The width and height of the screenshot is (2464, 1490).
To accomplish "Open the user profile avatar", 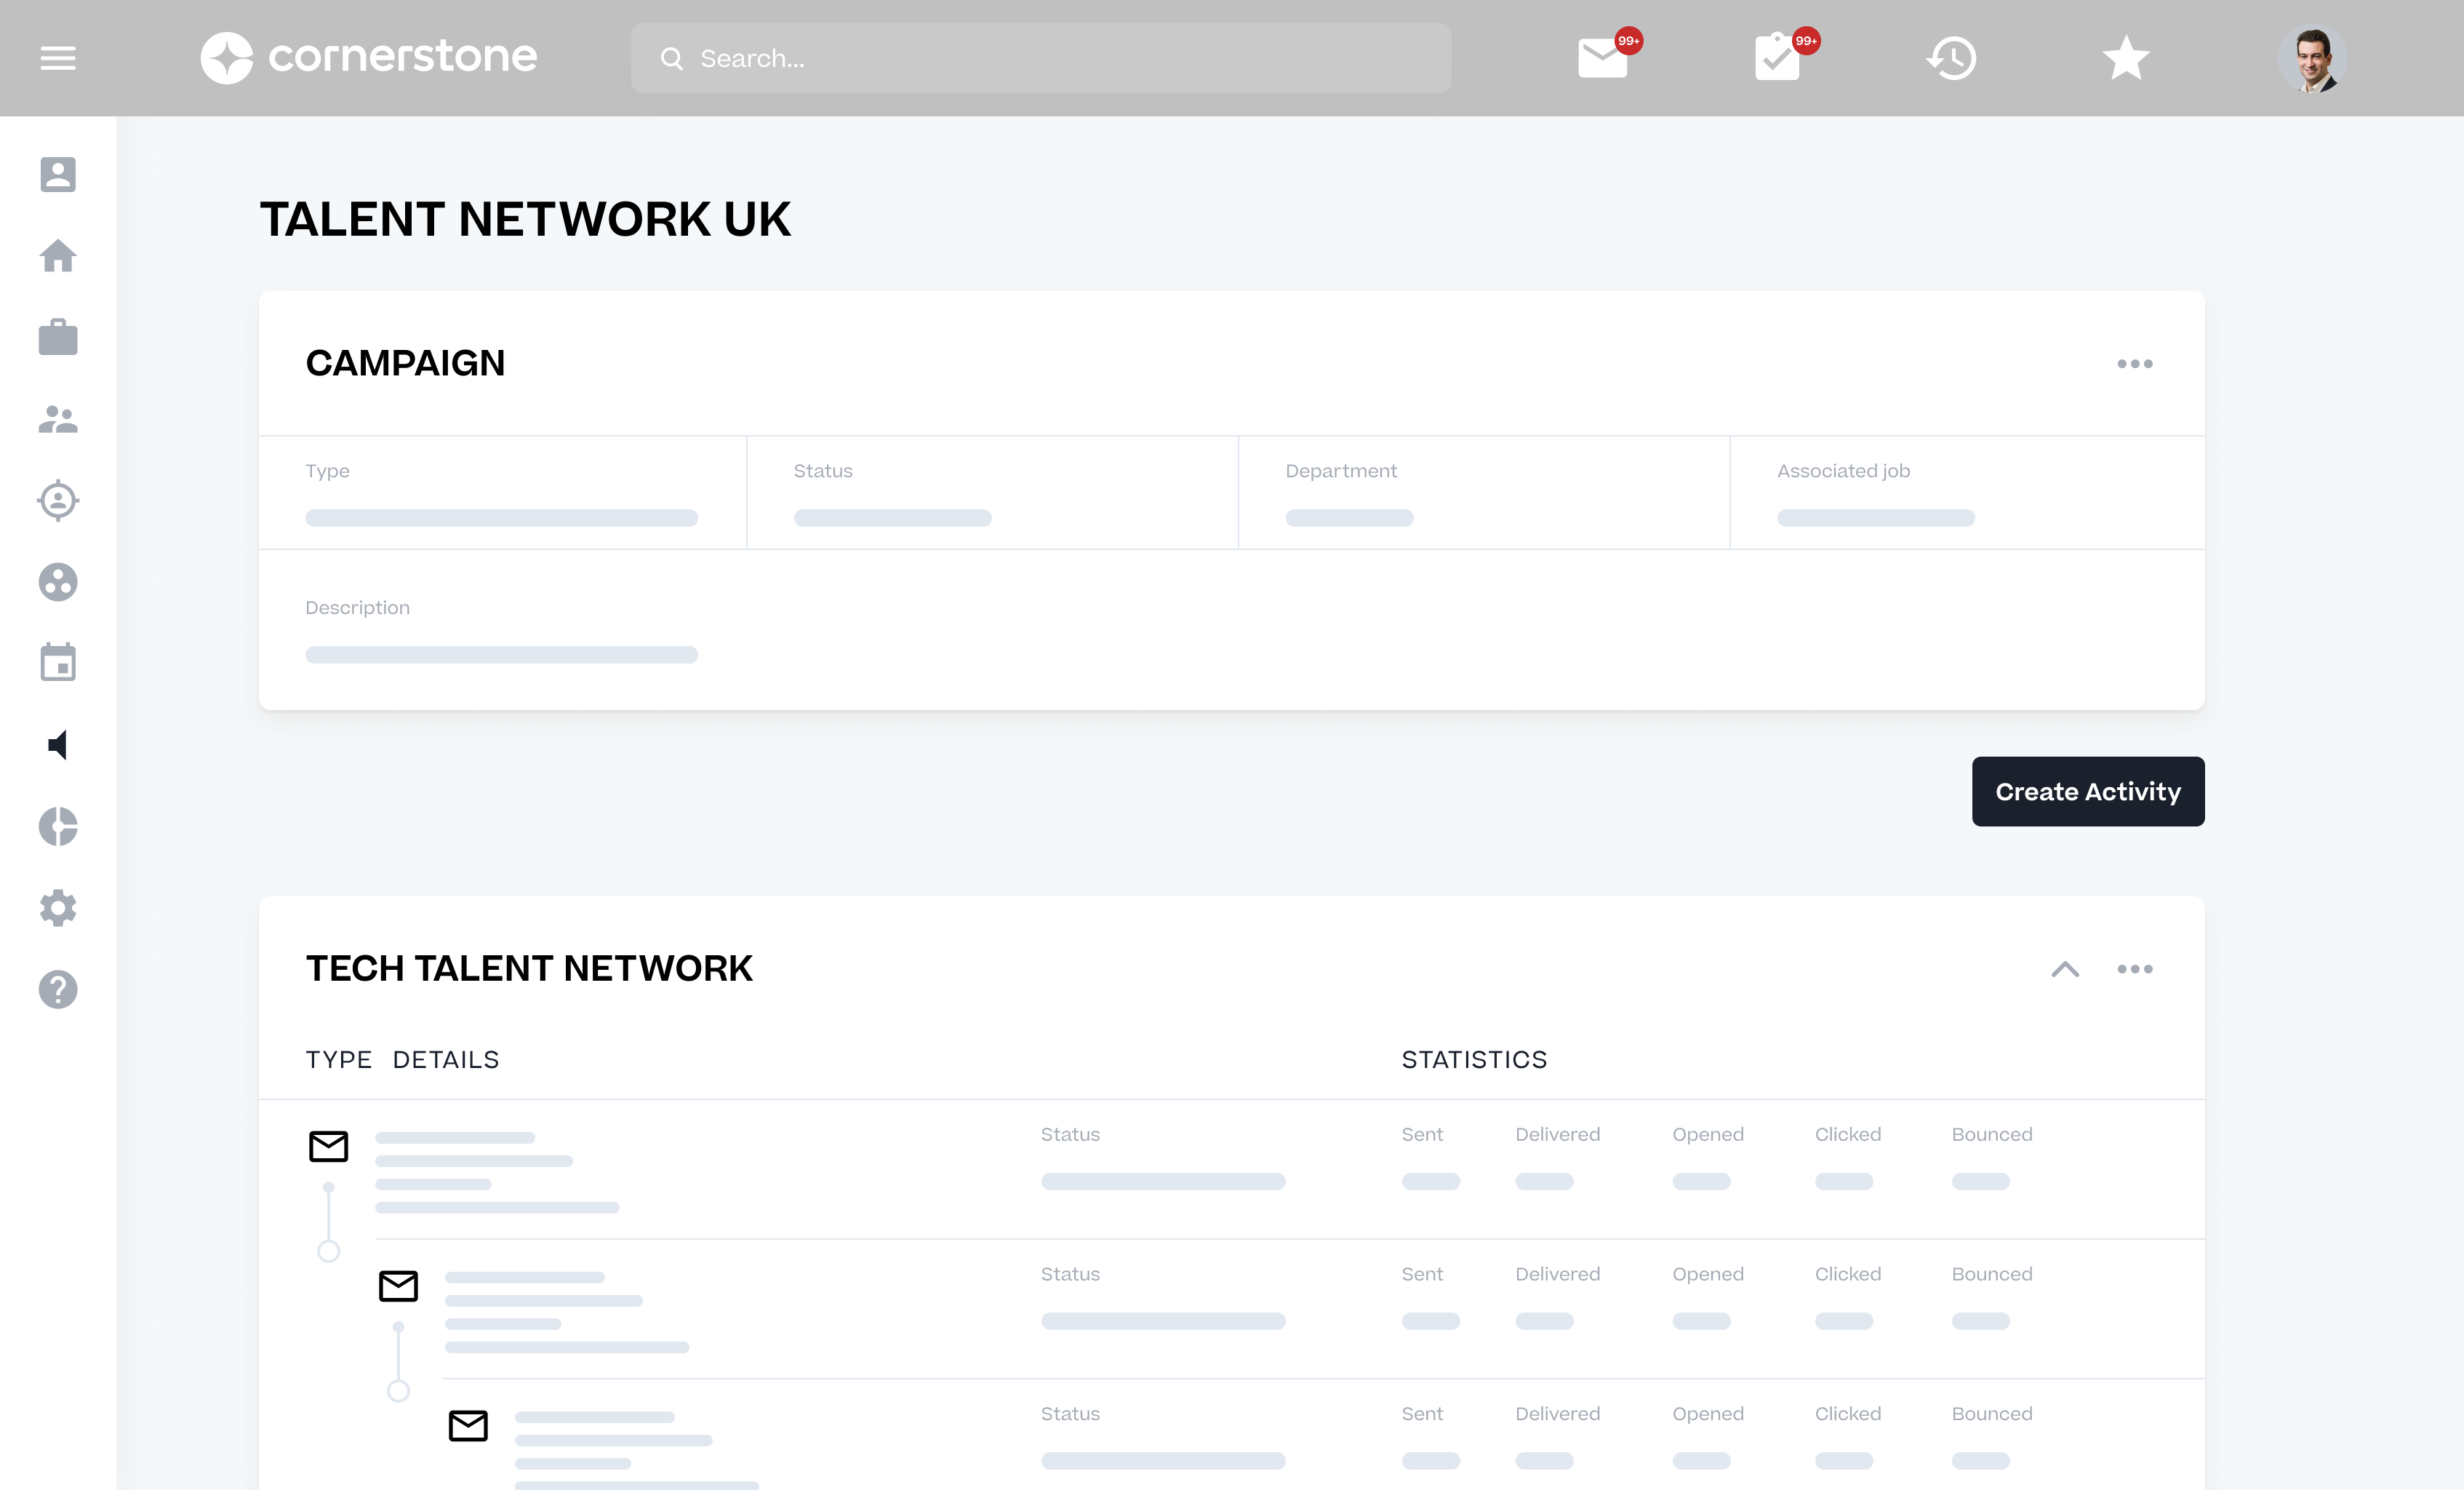I will pos(2312,58).
